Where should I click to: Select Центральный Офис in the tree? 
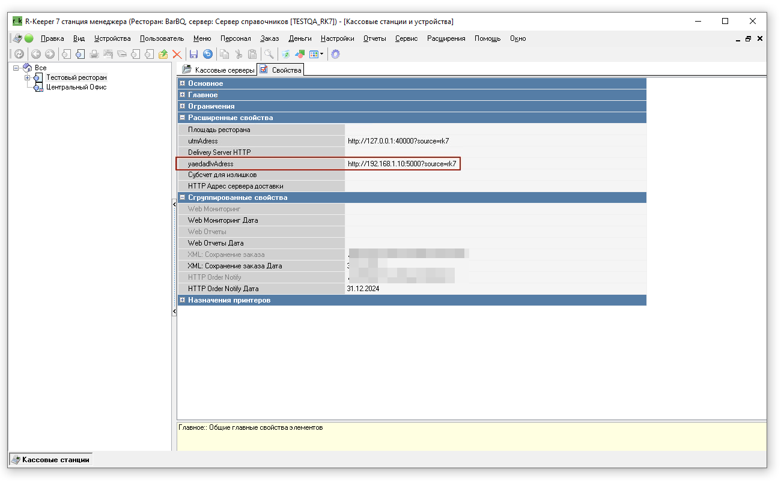tap(76, 87)
